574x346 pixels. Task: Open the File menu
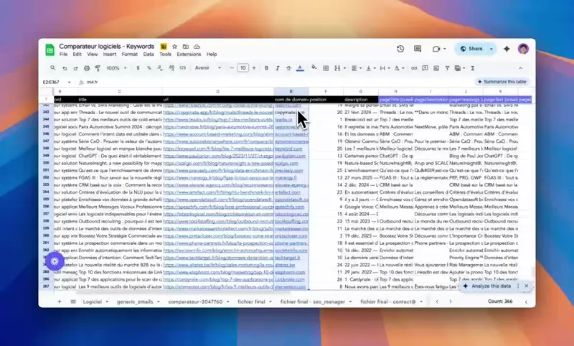[63, 54]
